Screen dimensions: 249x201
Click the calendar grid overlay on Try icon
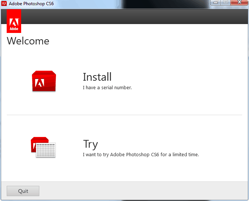click(46, 150)
